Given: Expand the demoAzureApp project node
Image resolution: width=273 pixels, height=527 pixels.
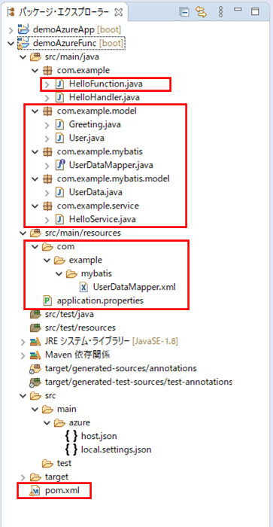Looking at the screenshot, I should pos(11,30).
